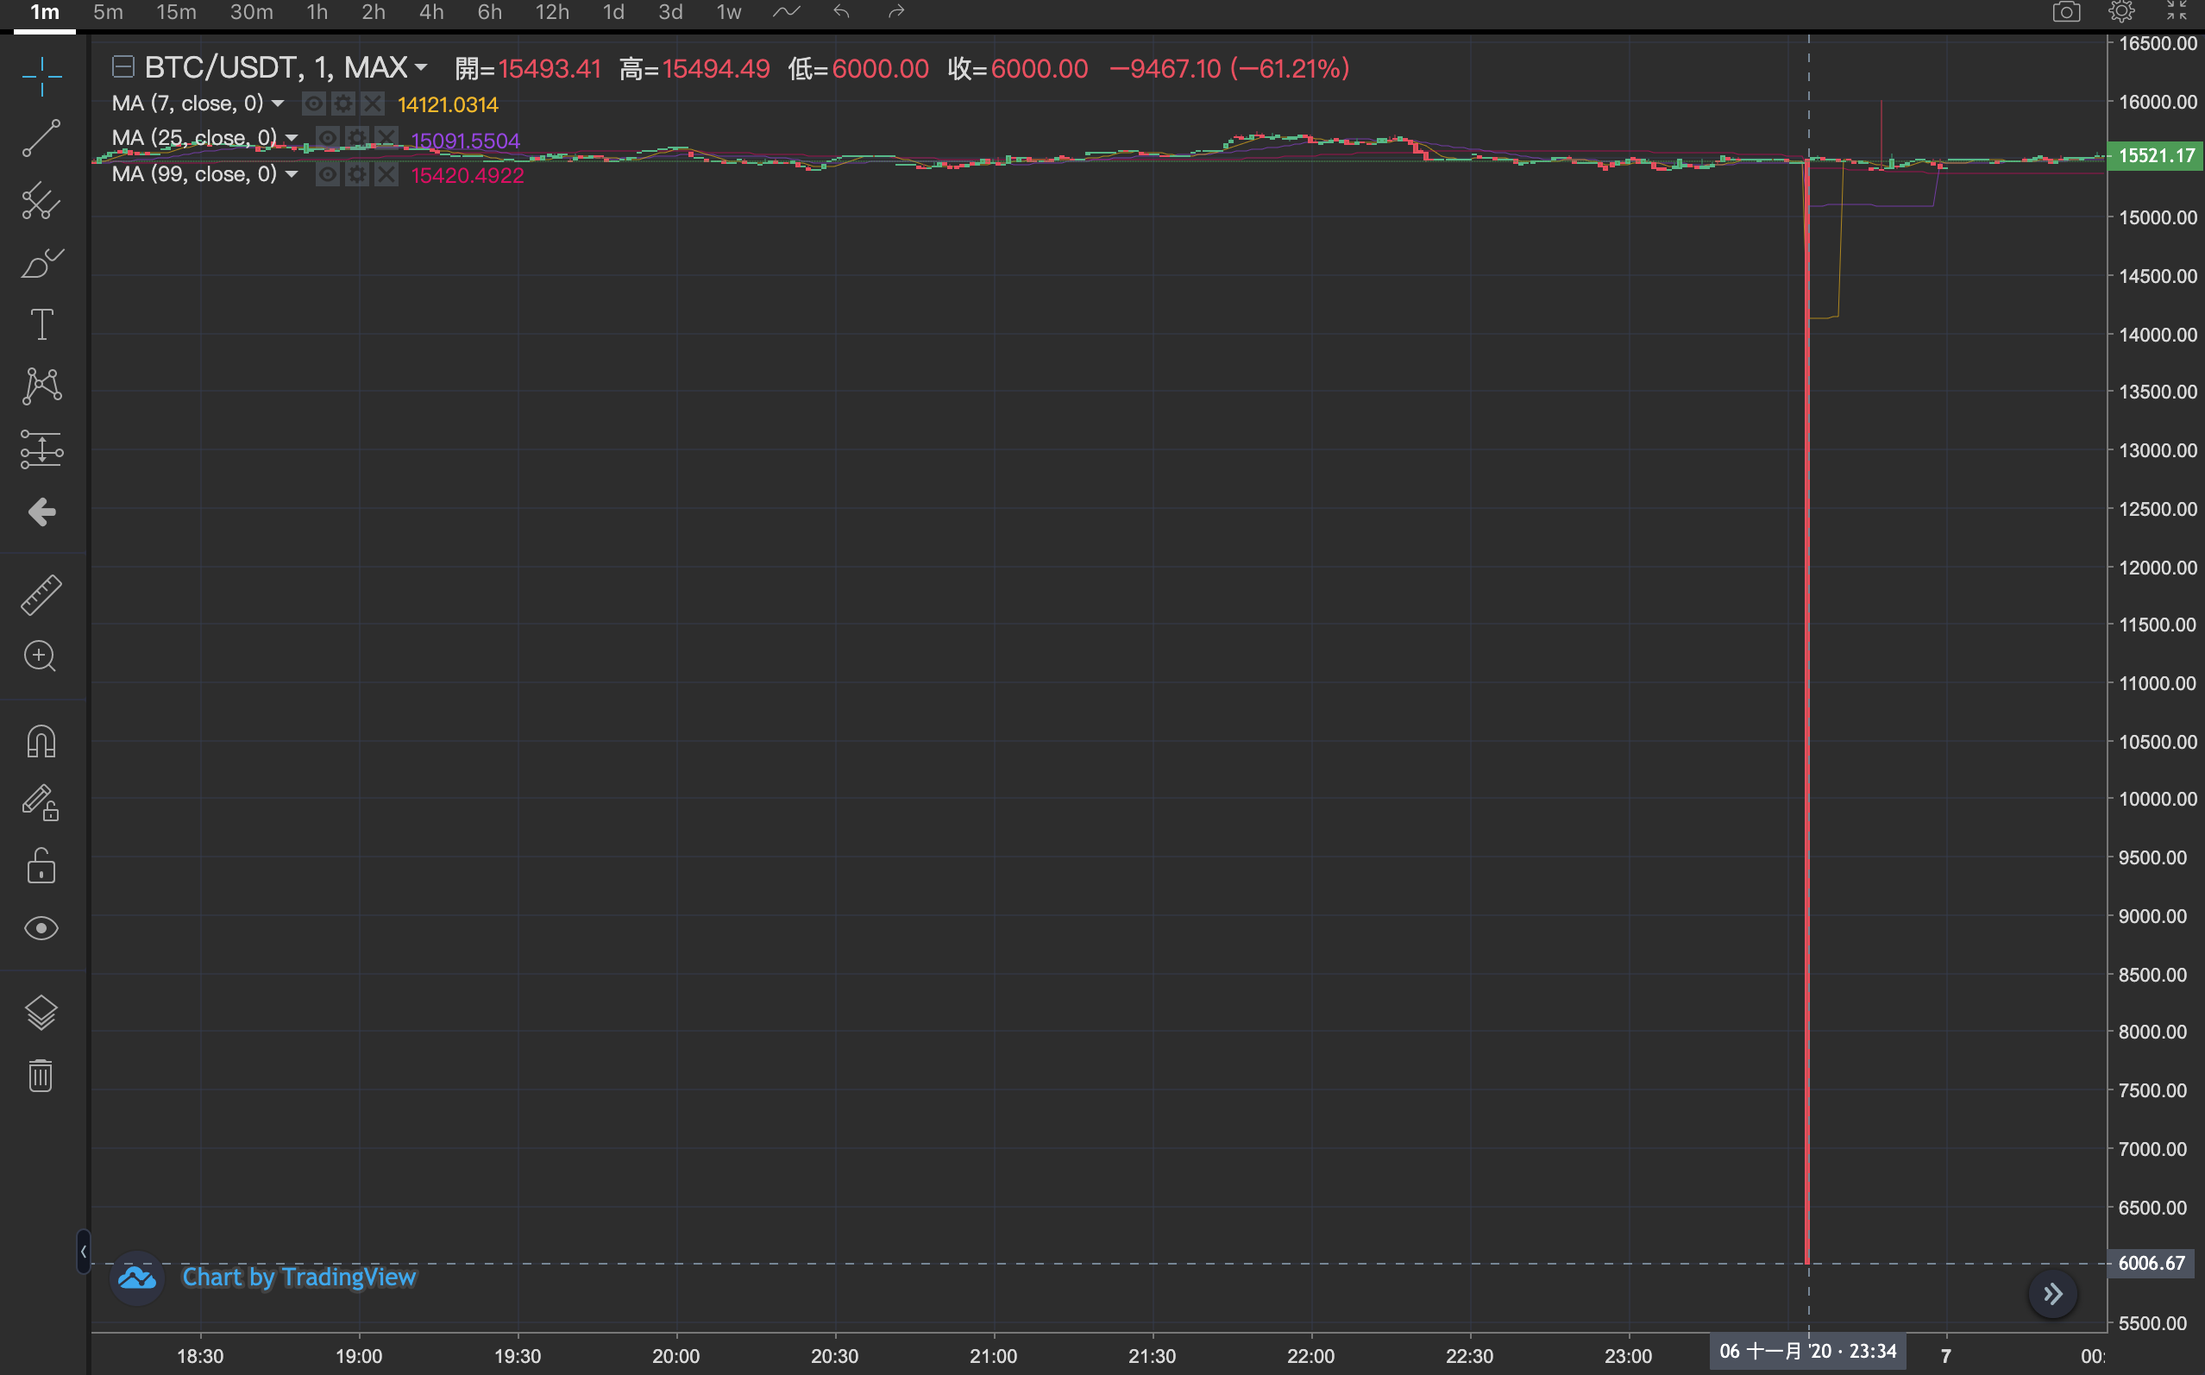Screen dimensions: 2205x1375
Task: Select the XABCD pattern tool
Action: [41, 386]
